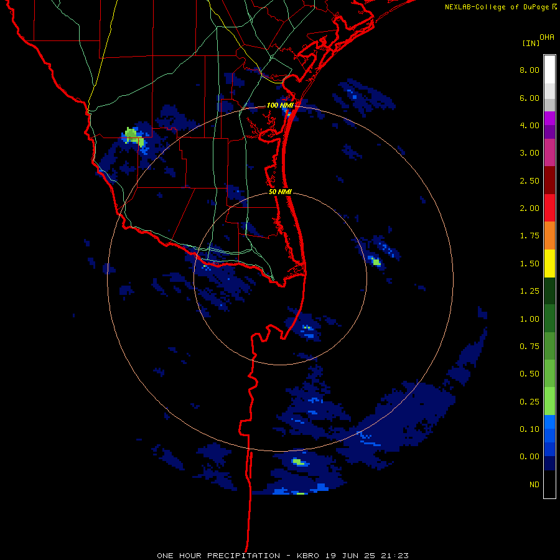Select the bright red legend swatch
Viewport: 560px width, 560px height.
549,208
